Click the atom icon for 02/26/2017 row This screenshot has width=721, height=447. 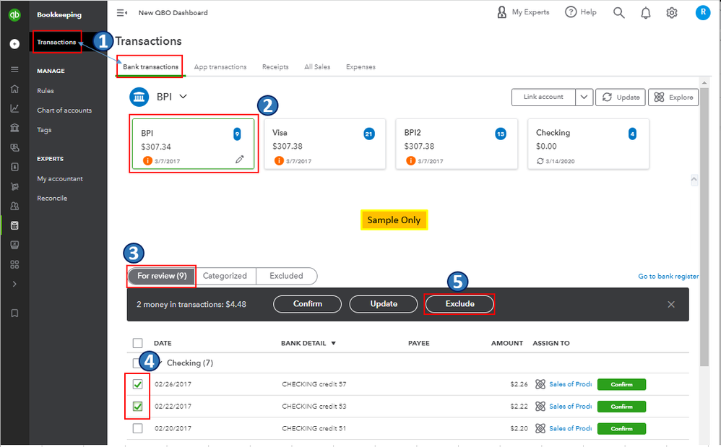click(540, 384)
